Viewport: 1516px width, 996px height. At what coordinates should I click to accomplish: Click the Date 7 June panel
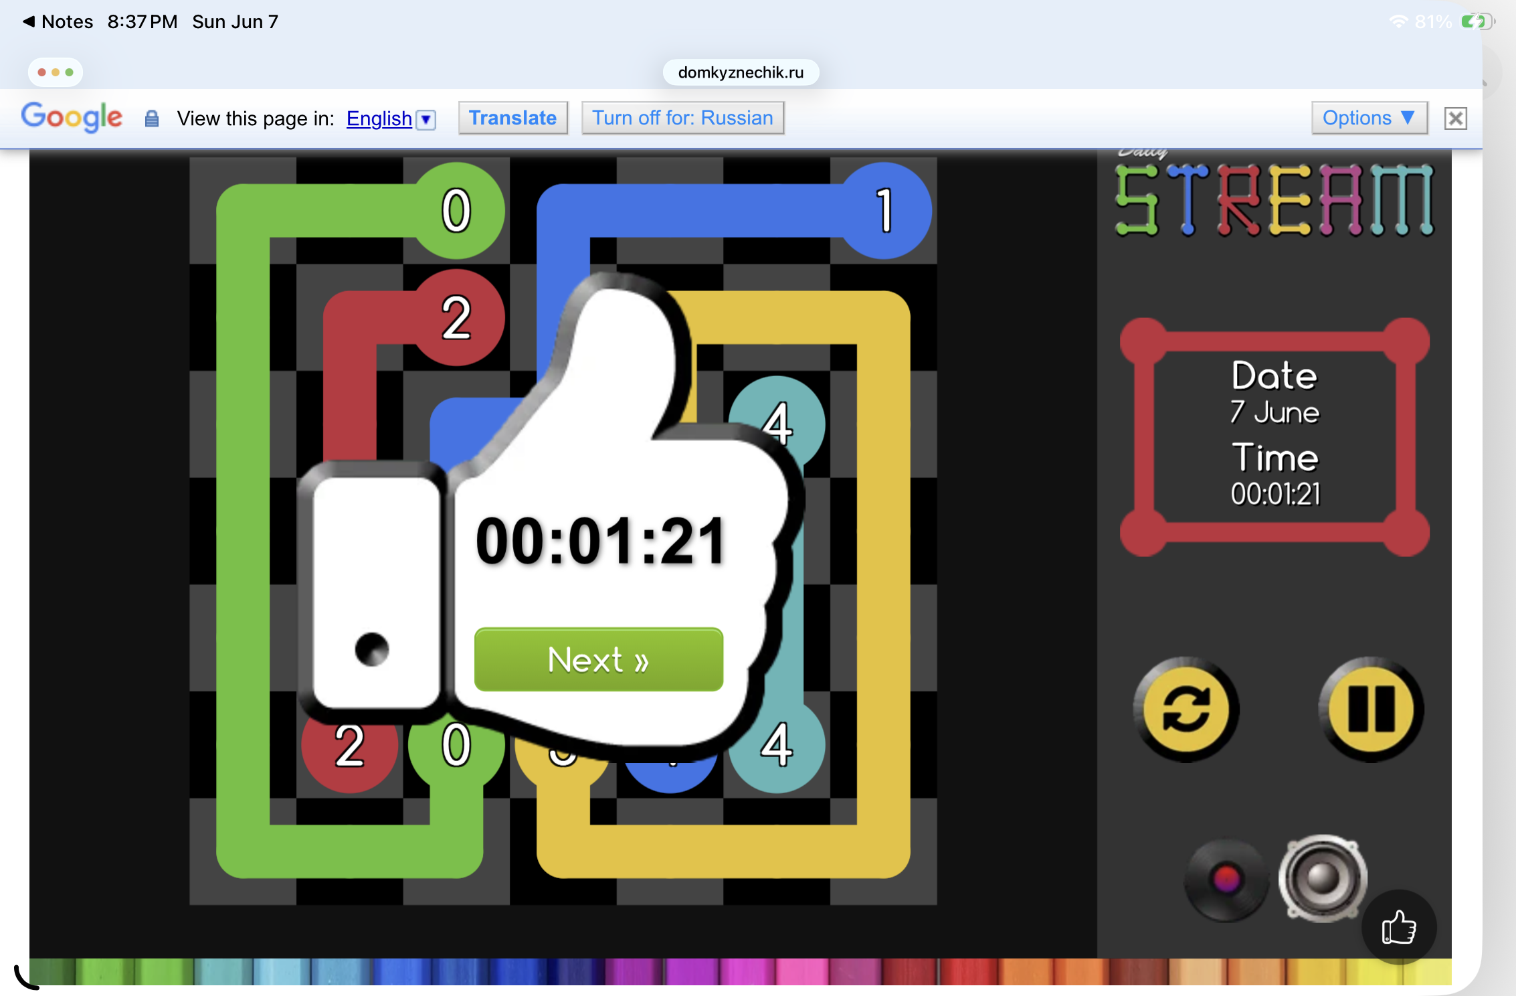[x=1274, y=437]
